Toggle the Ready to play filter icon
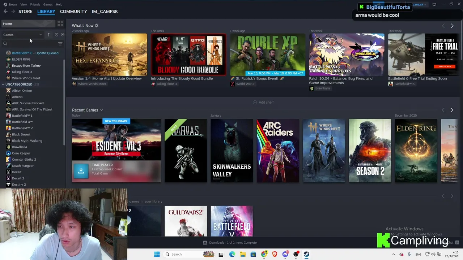Screen dimensions: 463x260 pyautogui.click(x=63, y=35)
